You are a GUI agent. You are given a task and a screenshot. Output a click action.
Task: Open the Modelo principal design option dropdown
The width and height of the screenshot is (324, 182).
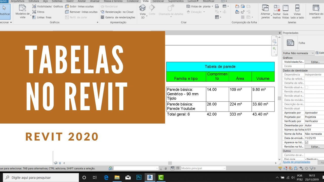coord(203,168)
